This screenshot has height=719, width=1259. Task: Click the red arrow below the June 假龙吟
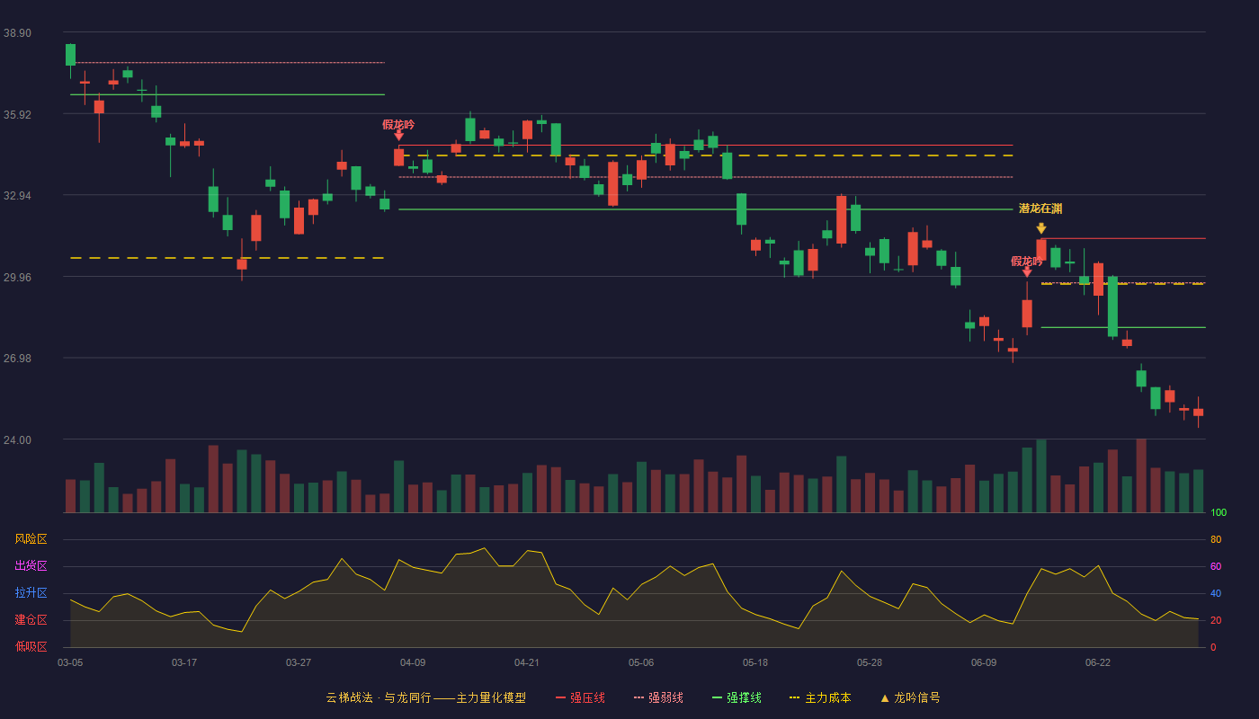tap(1027, 272)
